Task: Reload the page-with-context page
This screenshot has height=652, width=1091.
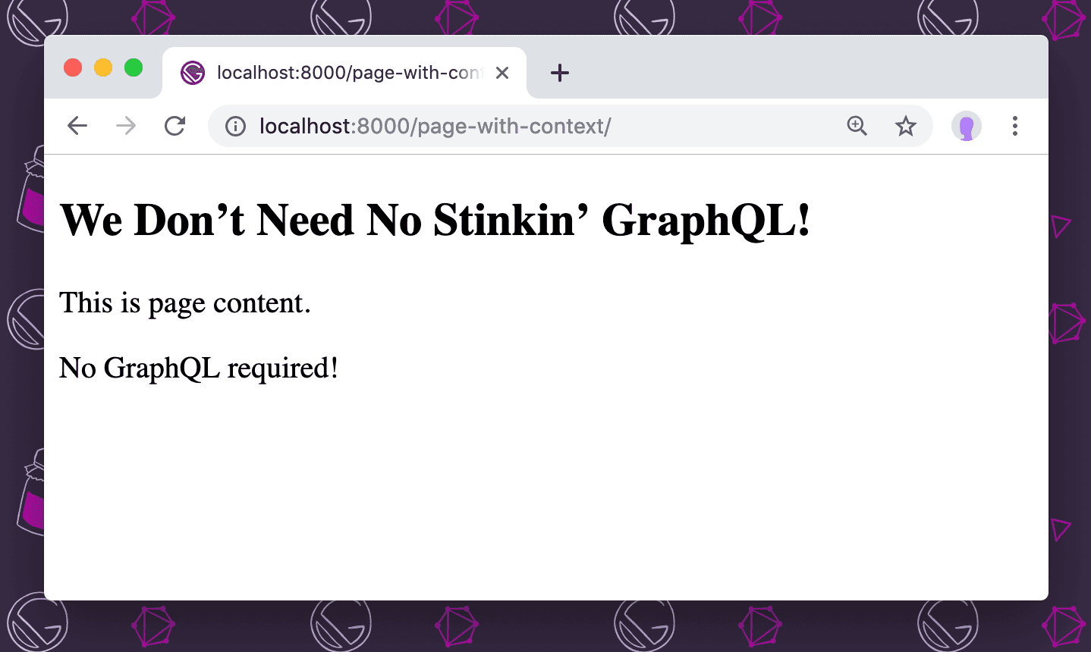Action: pyautogui.click(x=175, y=126)
